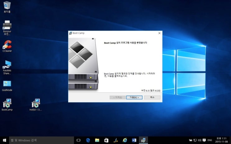The width and height of the screenshot is (231, 144).
Task: Click the Boot Camp welcome heading text
Action: coord(125,43)
